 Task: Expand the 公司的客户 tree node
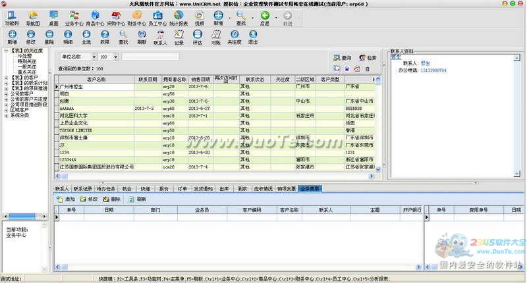6,93
